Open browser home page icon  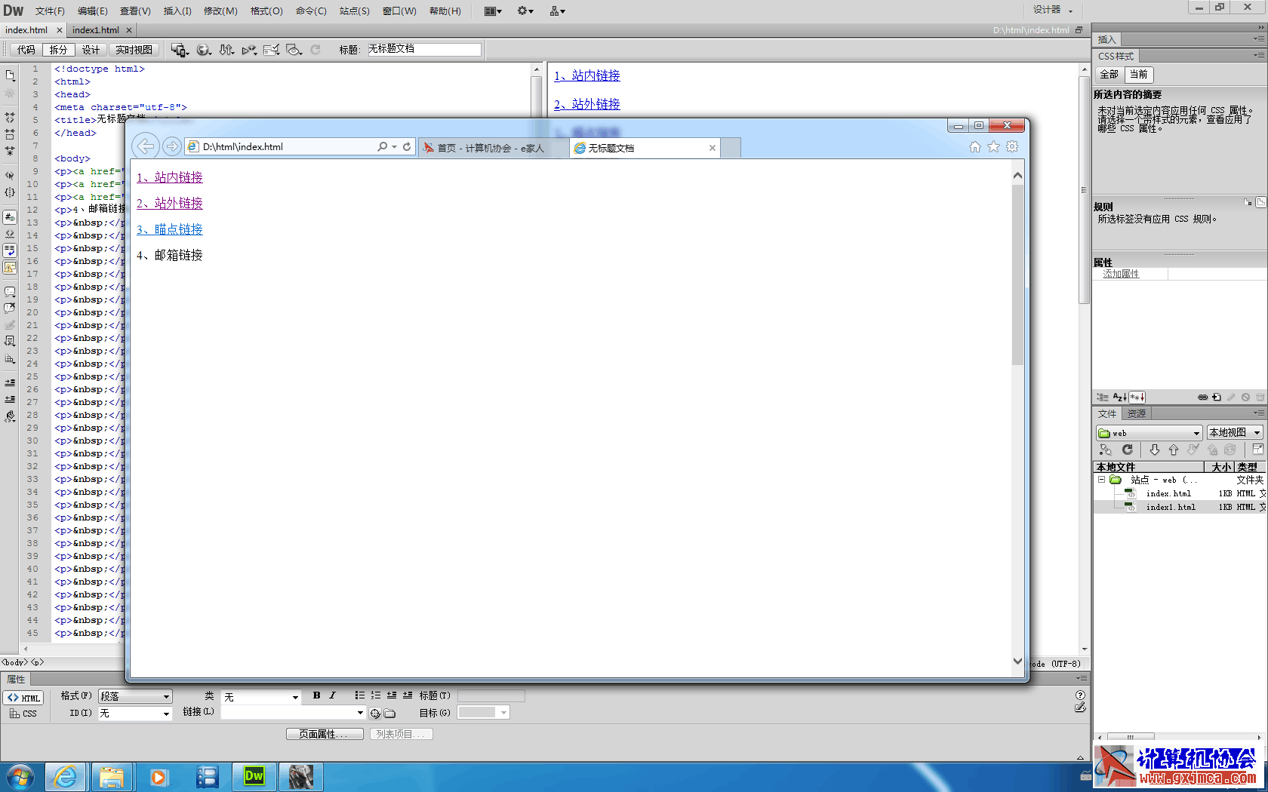975,147
